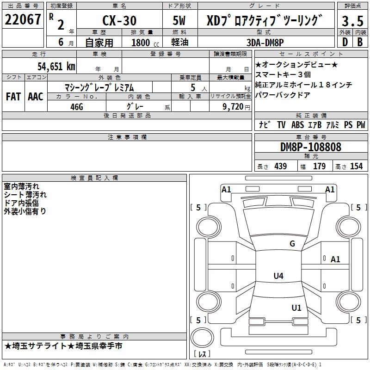This screenshot has height=370, width=370.
Task: Click inspector note ドア内張傷
Action: click(x=21, y=203)
